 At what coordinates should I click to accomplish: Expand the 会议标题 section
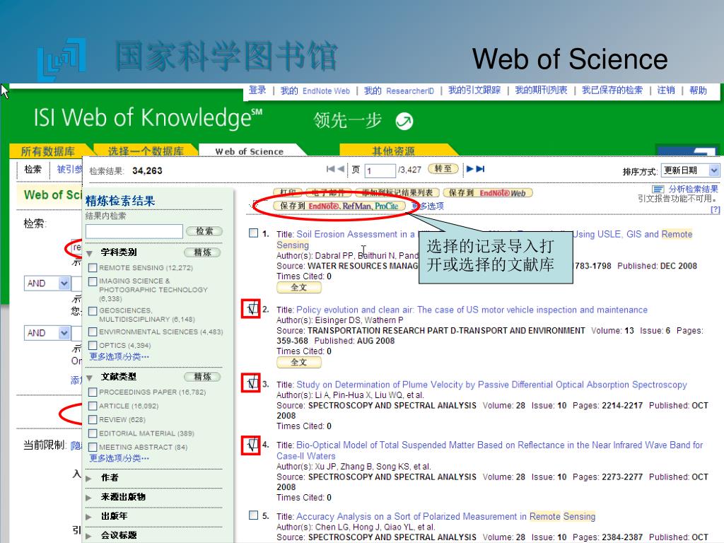click(x=88, y=536)
